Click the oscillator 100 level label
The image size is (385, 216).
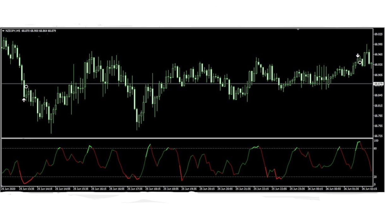click(x=376, y=141)
